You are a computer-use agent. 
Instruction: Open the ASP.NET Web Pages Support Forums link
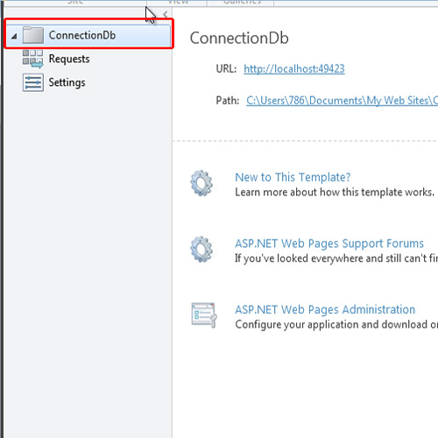(329, 244)
